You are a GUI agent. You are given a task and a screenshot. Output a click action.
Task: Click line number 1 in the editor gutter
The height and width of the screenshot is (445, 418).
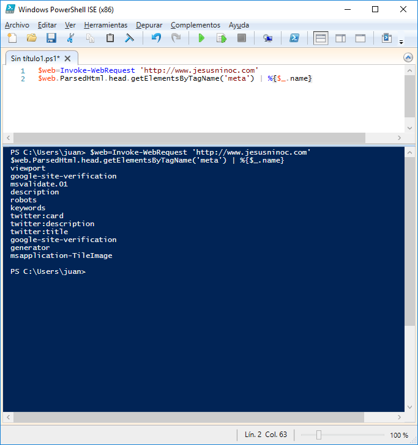23,71
